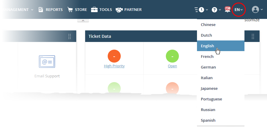Open the EN language dropdown
This screenshot has width=267, height=127.
[239, 10]
